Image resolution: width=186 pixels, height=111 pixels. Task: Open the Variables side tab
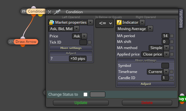(x=181, y=19)
